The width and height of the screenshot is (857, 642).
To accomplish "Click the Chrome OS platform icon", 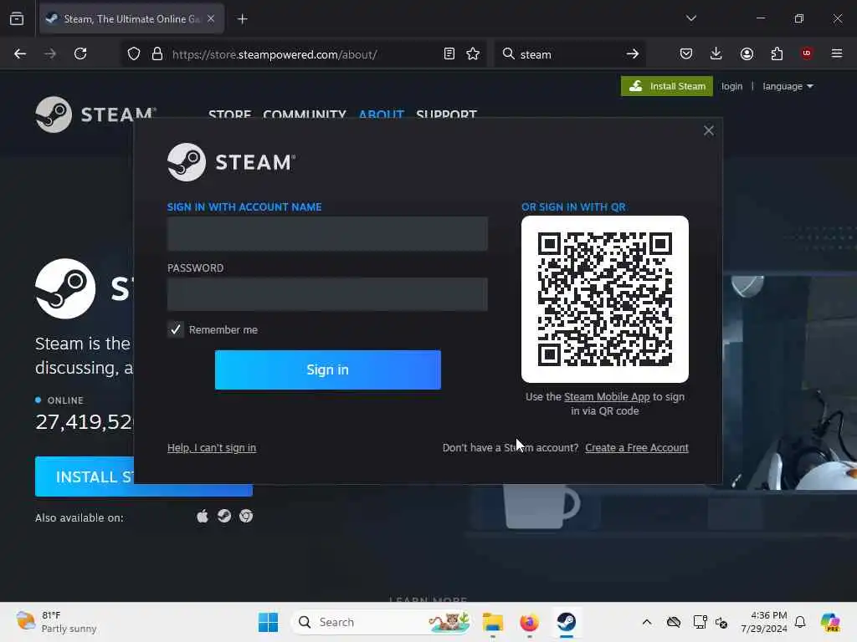I will [246, 516].
